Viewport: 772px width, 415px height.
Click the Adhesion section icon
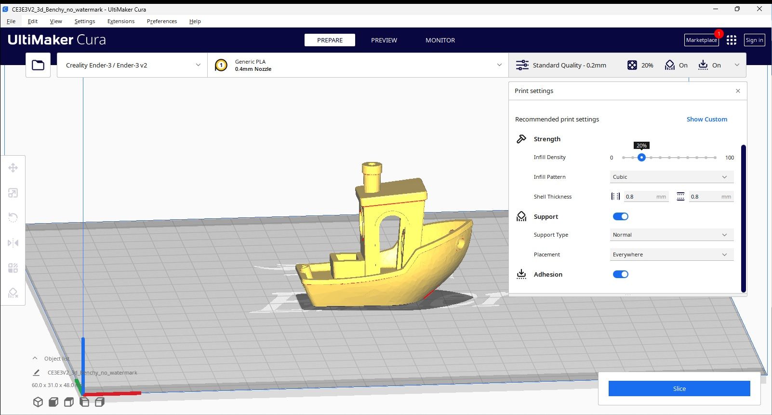(521, 274)
